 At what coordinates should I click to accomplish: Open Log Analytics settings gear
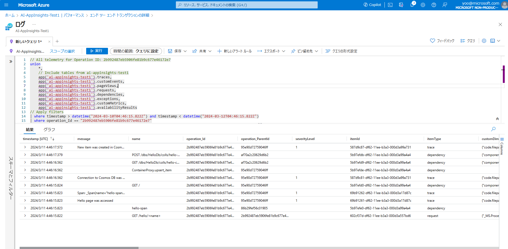point(484,41)
